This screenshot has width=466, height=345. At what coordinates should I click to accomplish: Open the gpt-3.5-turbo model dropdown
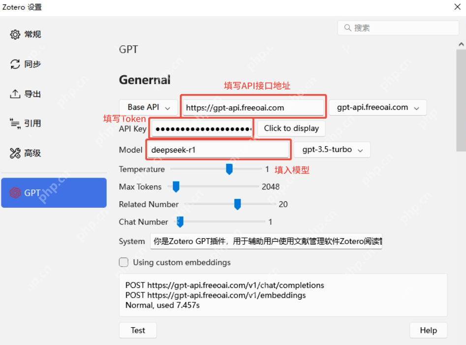(x=332, y=150)
